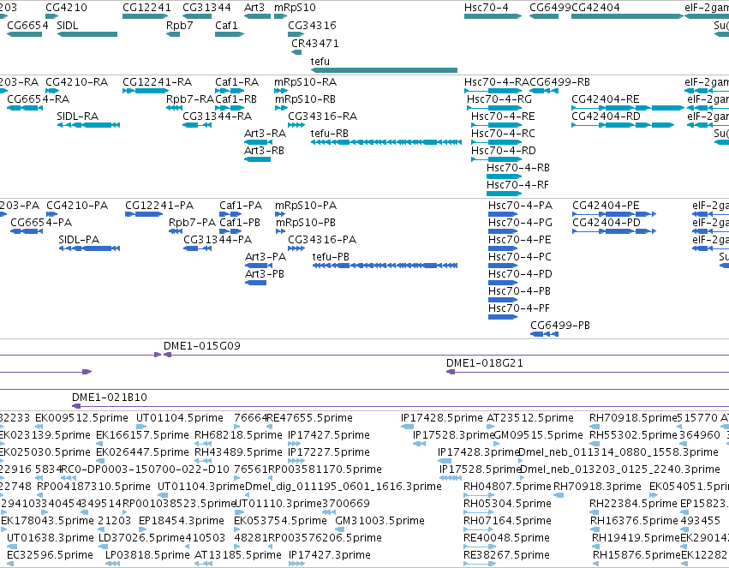Select the Hsc70-4-RG transcript
The width and height of the screenshot is (729, 568).
[494, 108]
